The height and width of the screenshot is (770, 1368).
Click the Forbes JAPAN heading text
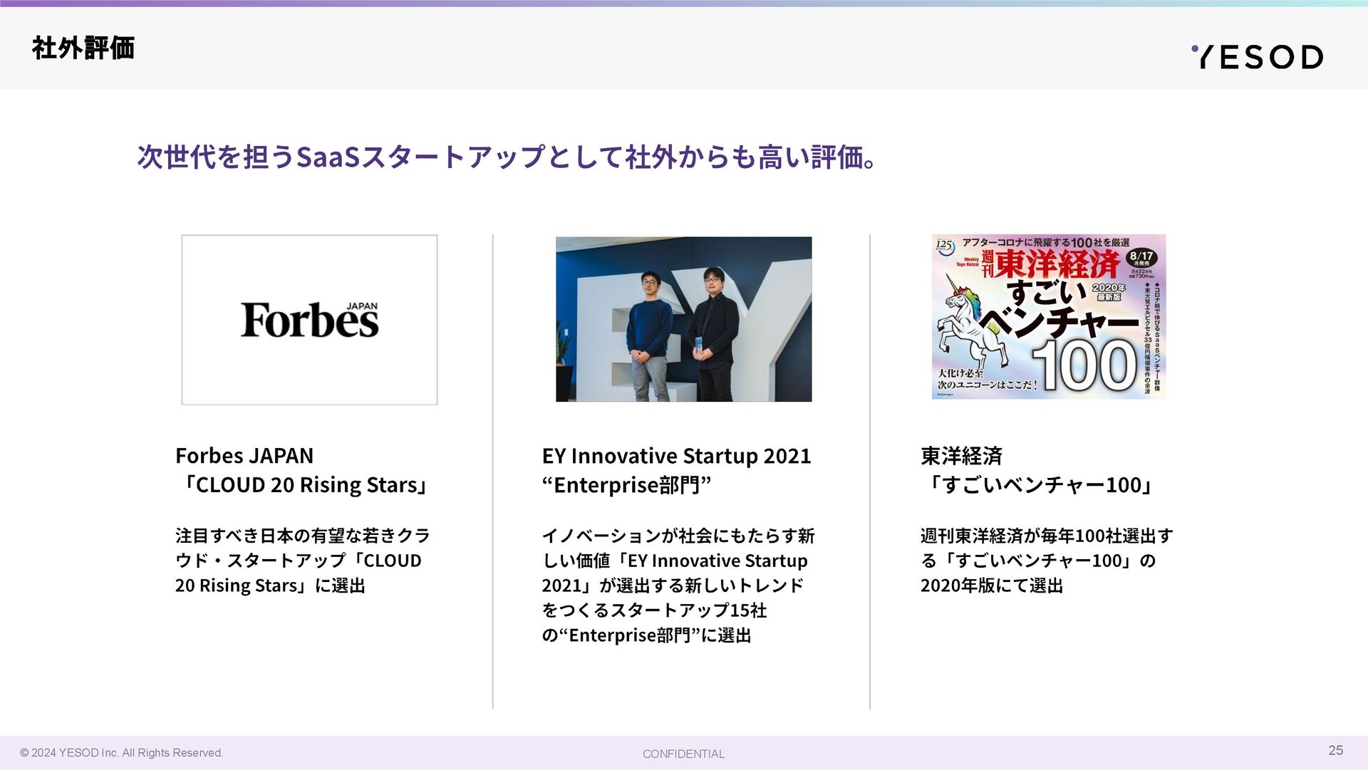[x=244, y=455]
